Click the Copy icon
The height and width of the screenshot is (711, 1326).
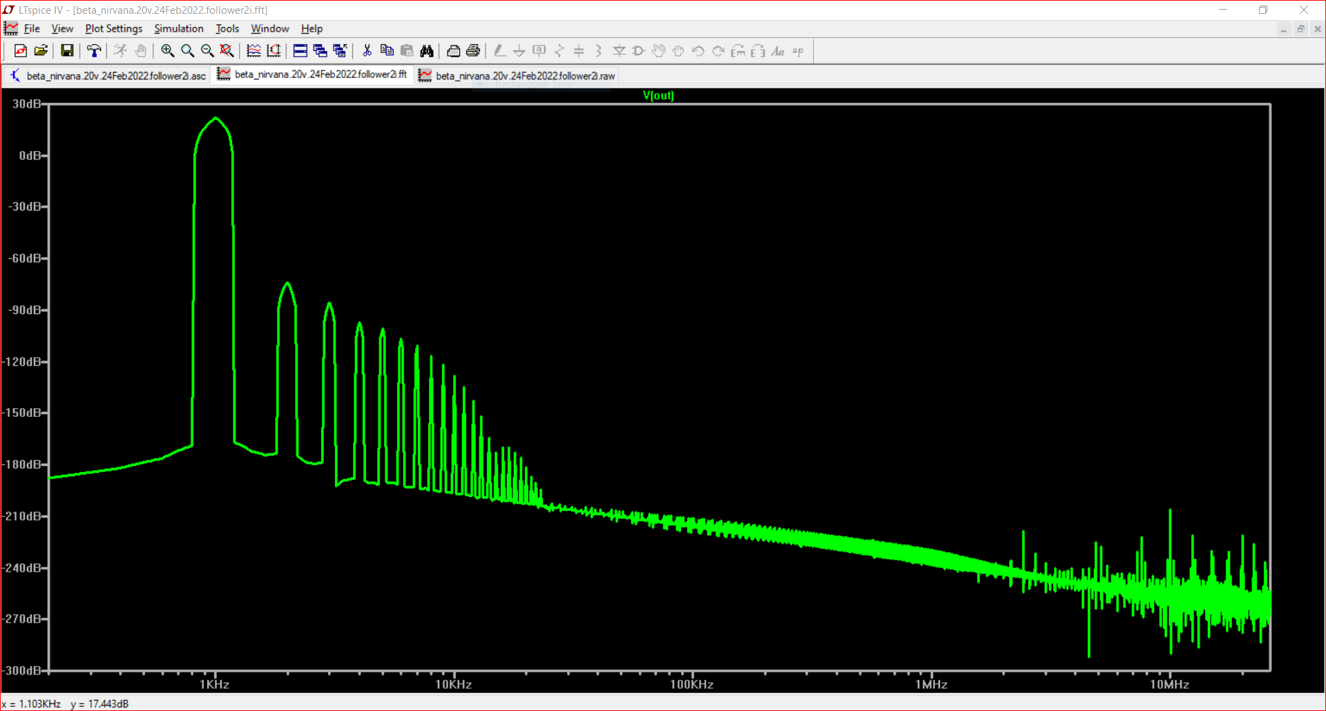click(387, 50)
